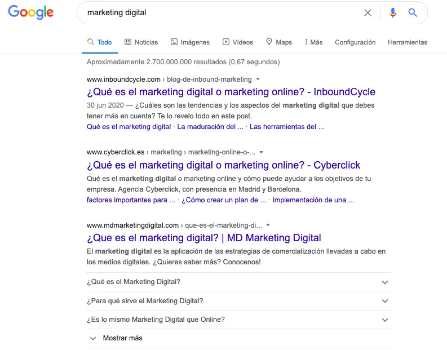The image size is (447, 350).
Task: Open the InboundCycle result title link
Action: tap(231, 92)
